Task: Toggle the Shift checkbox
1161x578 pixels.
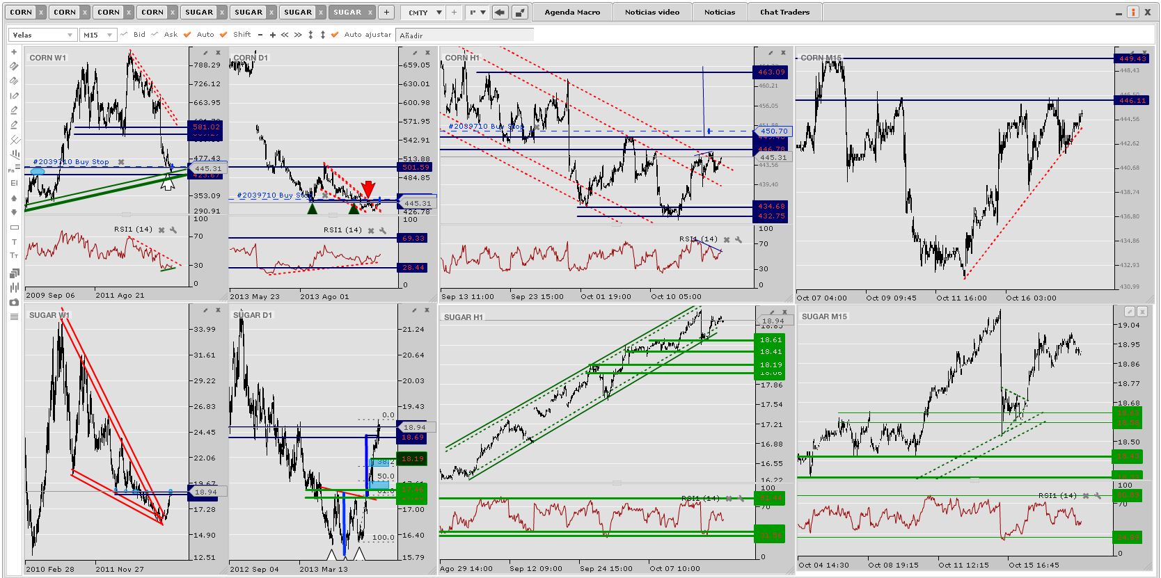Action: (223, 35)
